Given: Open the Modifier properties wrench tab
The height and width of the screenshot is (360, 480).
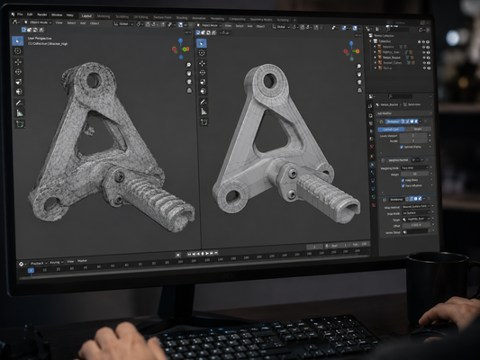Looking at the screenshot, I should [372, 165].
